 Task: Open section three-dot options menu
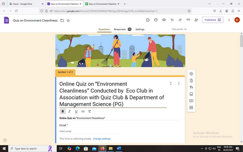(179, 83)
